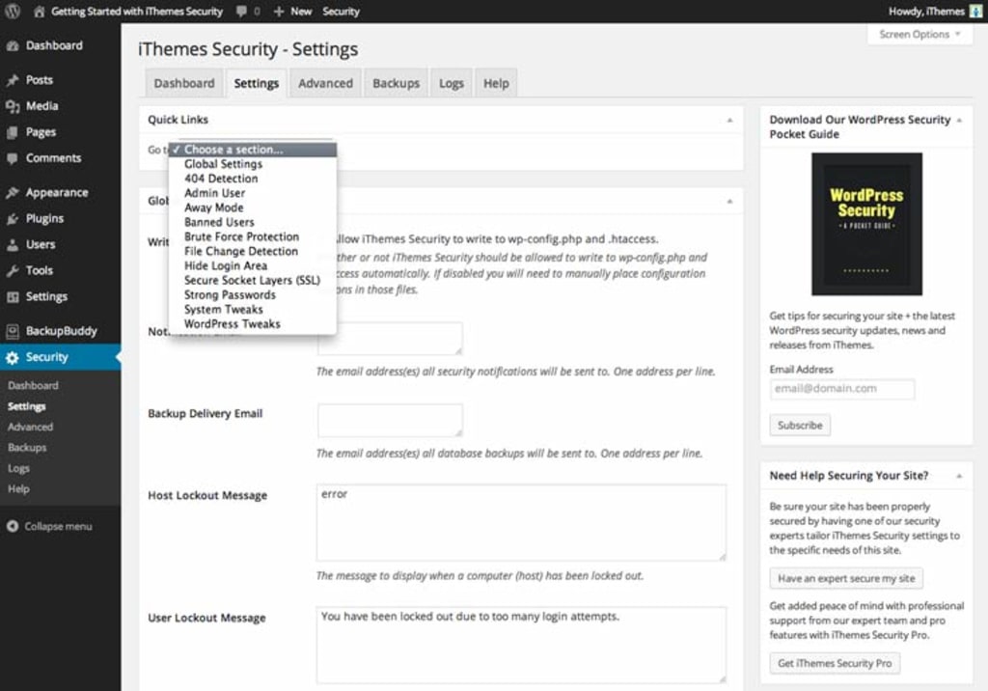Click Security in the admin bar
Viewport: 988px width, 691px height.
341,12
